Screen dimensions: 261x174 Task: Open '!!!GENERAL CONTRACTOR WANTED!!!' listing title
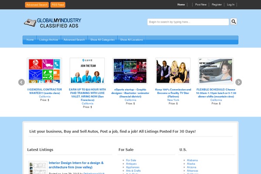point(45,91)
